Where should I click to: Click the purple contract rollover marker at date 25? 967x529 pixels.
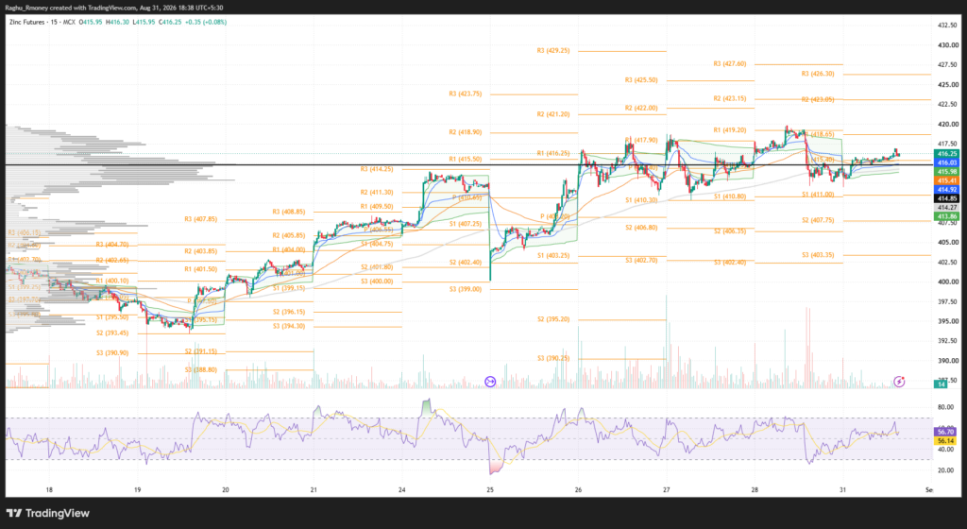pos(490,382)
